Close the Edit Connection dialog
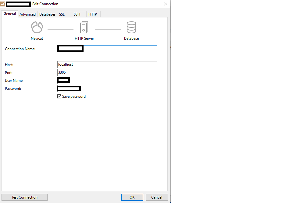The height and width of the screenshot is (205, 293). coord(166,4)
